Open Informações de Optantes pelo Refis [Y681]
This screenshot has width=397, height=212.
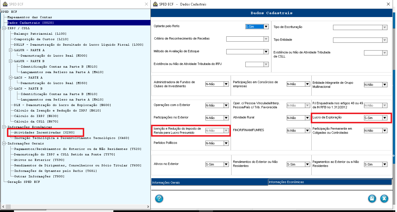coord(55,171)
